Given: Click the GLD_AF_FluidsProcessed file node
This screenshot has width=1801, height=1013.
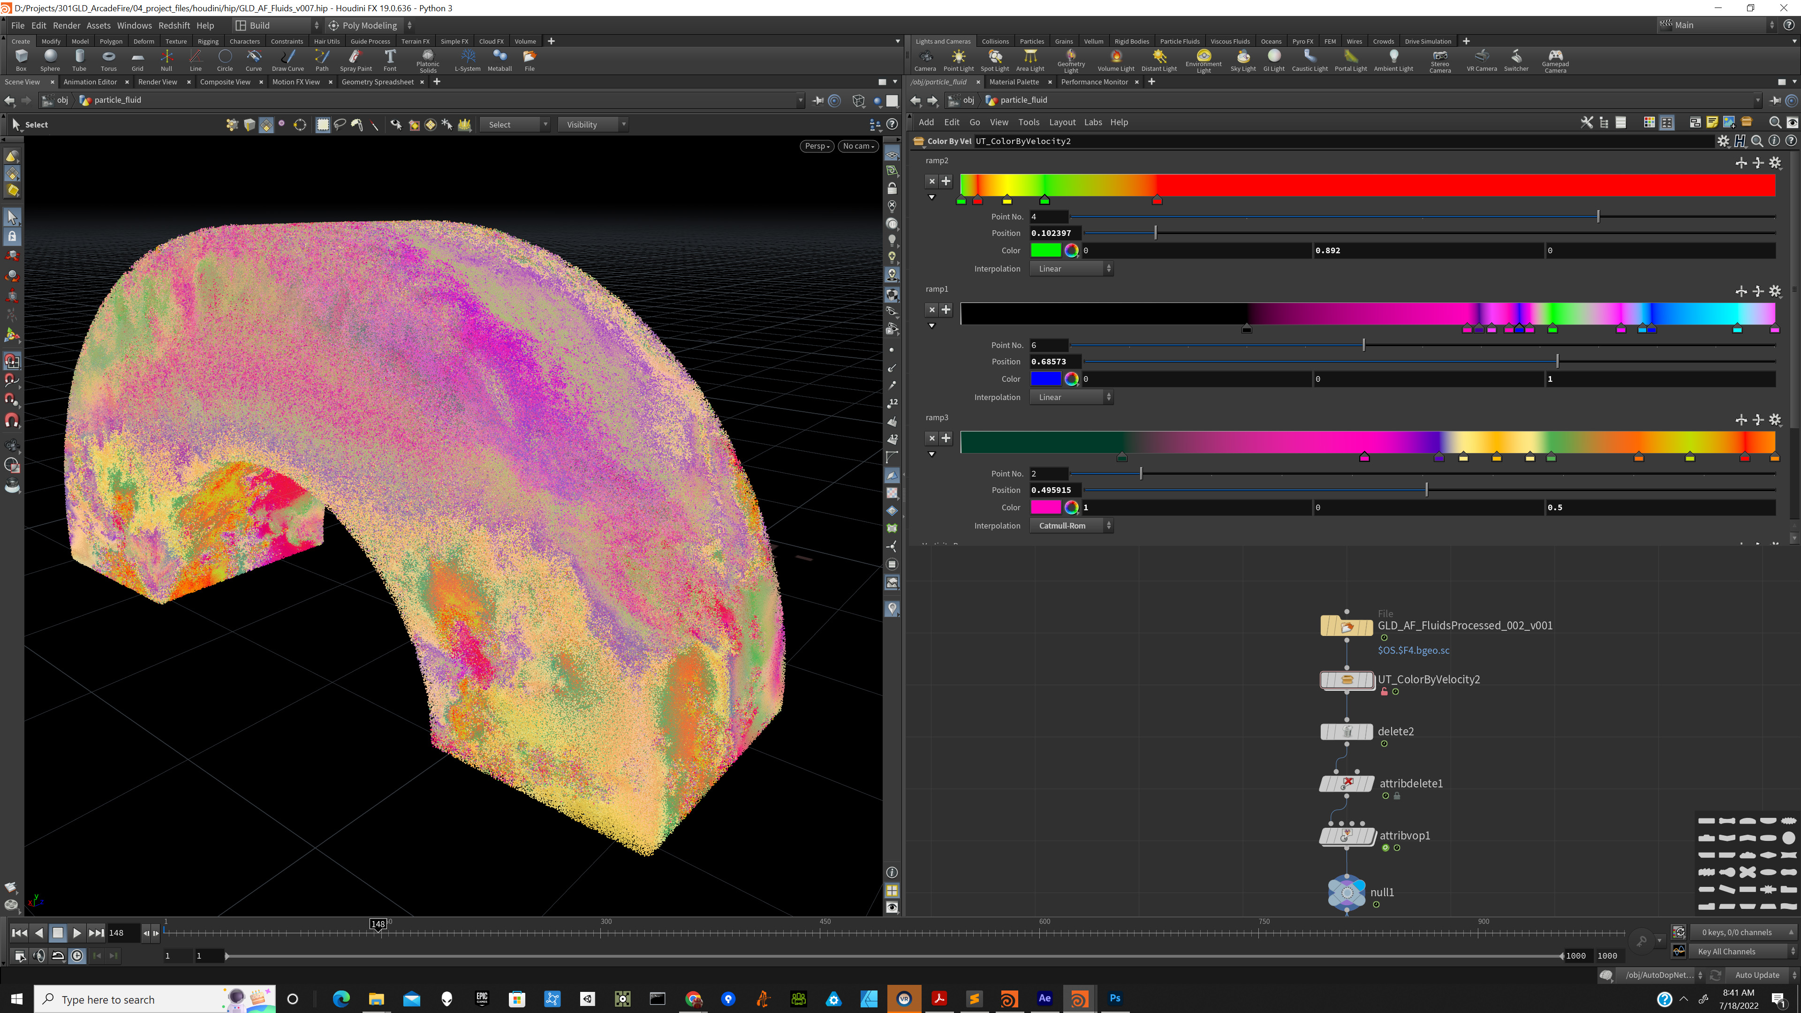Looking at the screenshot, I should tap(1347, 626).
